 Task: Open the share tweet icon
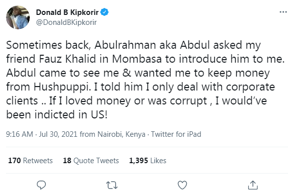[x=253, y=185]
